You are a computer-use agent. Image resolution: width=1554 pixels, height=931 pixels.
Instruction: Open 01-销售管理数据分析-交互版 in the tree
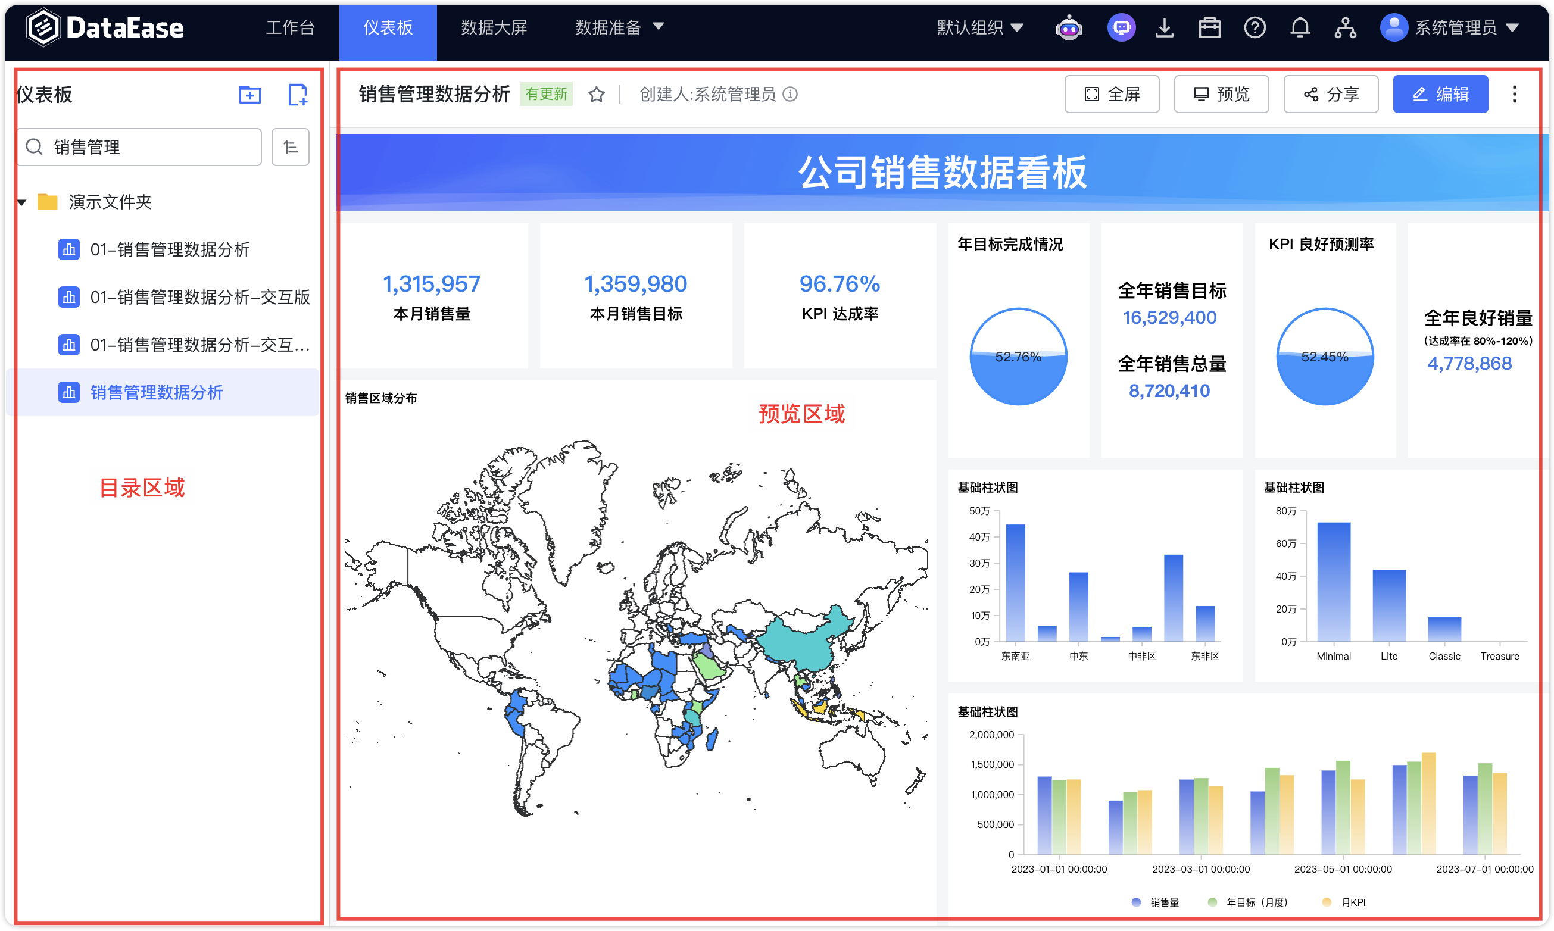[x=200, y=296]
